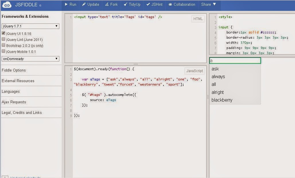Open the Share dropdown
The height and width of the screenshot is (178, 295).
pos(207,4)
